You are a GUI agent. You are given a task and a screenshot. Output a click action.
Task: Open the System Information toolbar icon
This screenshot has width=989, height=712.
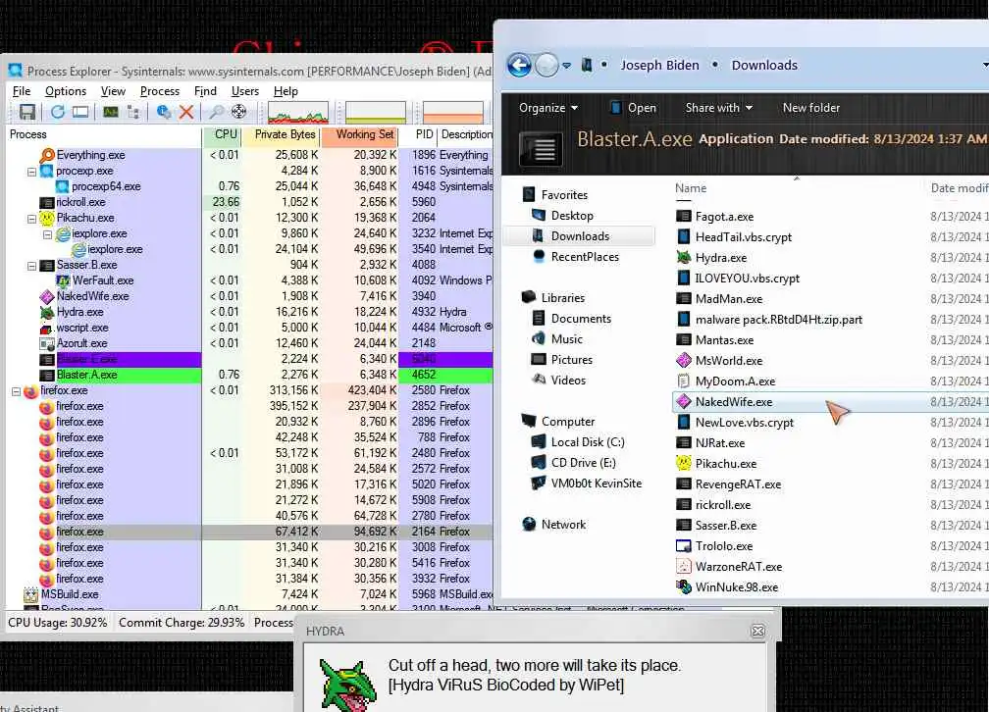pos(111,112)
